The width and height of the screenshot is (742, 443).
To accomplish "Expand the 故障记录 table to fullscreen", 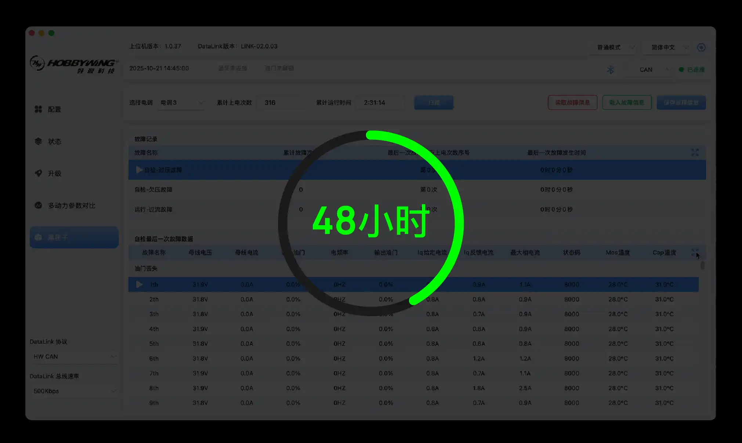I will click(695, 153).
